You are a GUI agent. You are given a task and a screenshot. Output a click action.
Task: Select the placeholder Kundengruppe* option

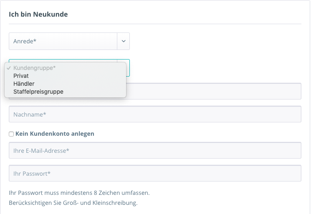coord(34,67)
